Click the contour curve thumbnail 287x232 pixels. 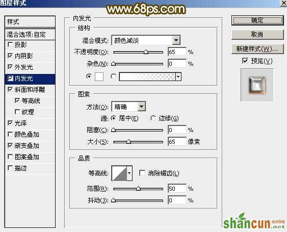pos(119,173)
